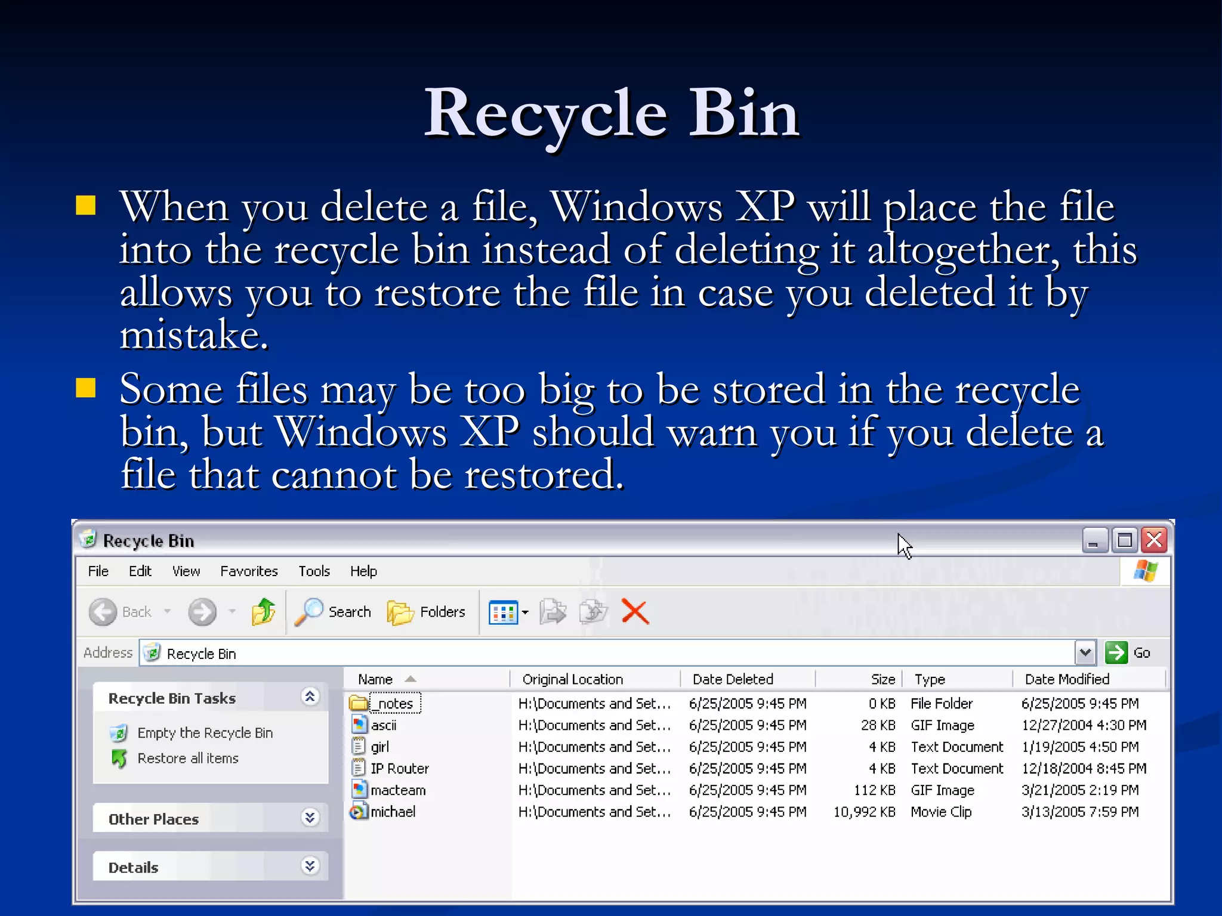Screen dimensions: 1222x916
Task: Open the Edit menu
Action: pos(140,571)
